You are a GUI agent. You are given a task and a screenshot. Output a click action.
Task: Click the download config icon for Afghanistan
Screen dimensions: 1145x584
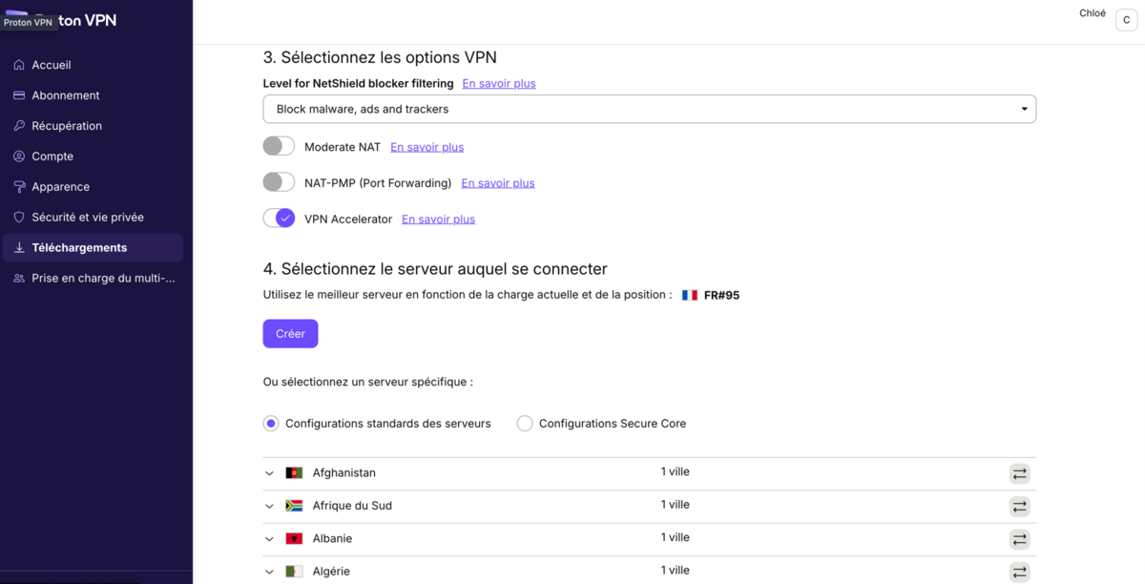(x=1019, y=473)
